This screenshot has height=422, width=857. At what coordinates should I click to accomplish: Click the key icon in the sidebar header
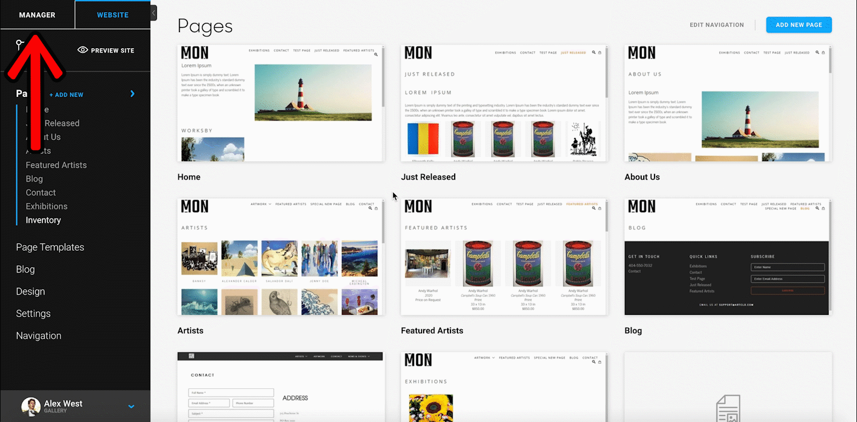click(20, 44)
